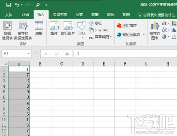
Task: Select column F header
Action: [x=125, y=64]
